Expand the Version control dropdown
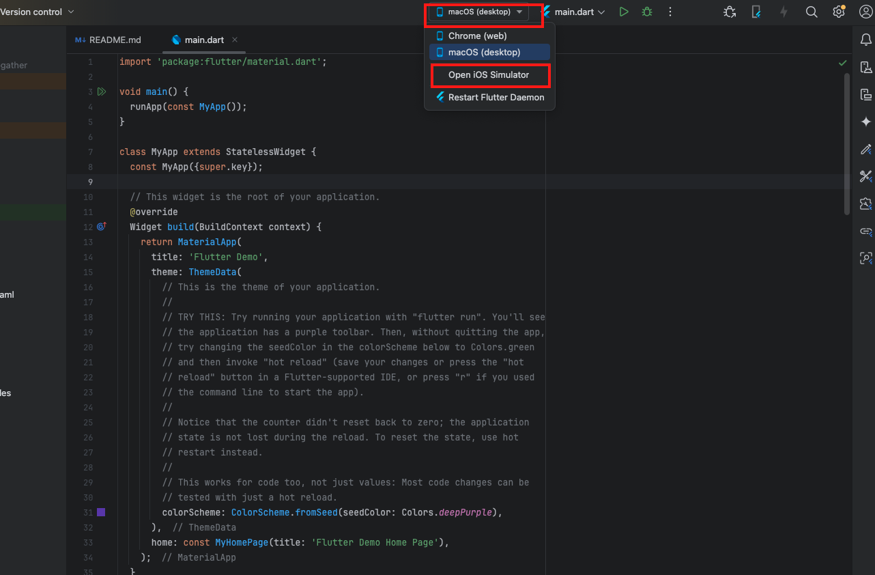The width and height of the screenshot is (875, 575). point(38,12)
